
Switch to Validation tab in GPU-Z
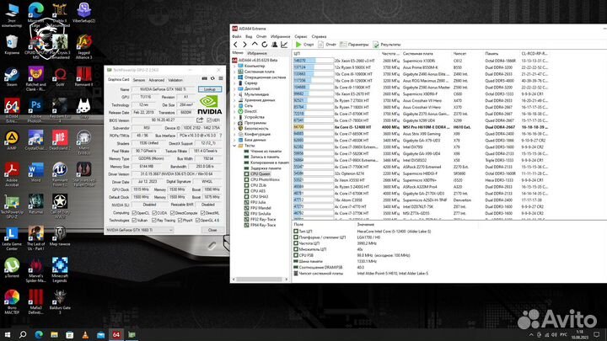[175, 80]
